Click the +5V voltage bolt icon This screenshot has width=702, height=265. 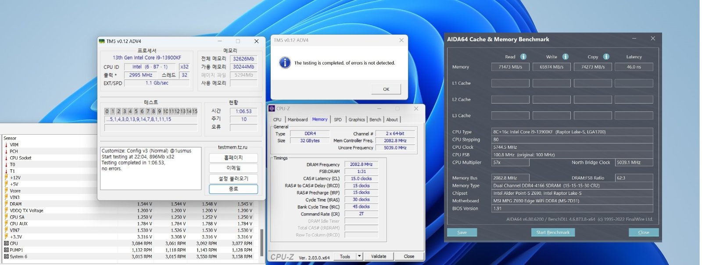[6, 184]
